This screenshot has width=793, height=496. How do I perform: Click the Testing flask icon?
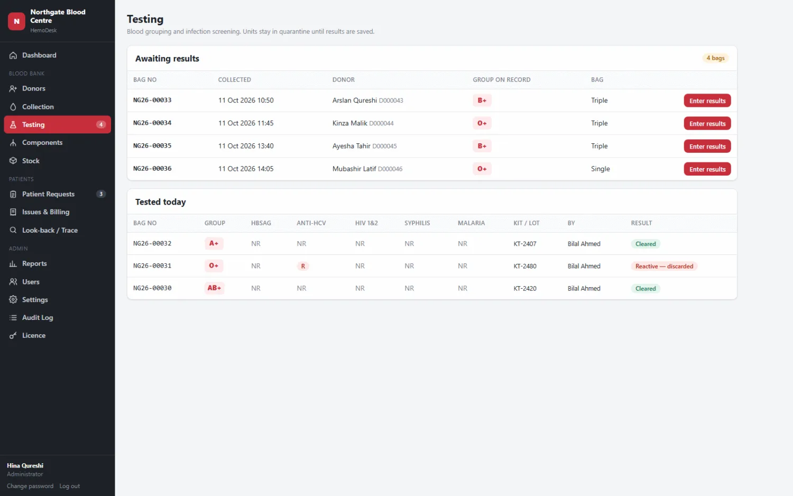(x=13, y=125)
